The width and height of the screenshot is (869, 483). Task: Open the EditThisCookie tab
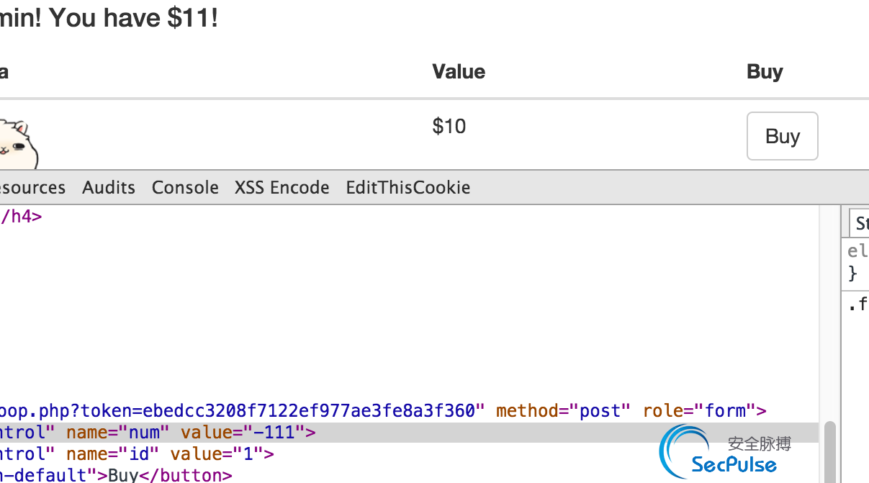click(x=408, y=188)
